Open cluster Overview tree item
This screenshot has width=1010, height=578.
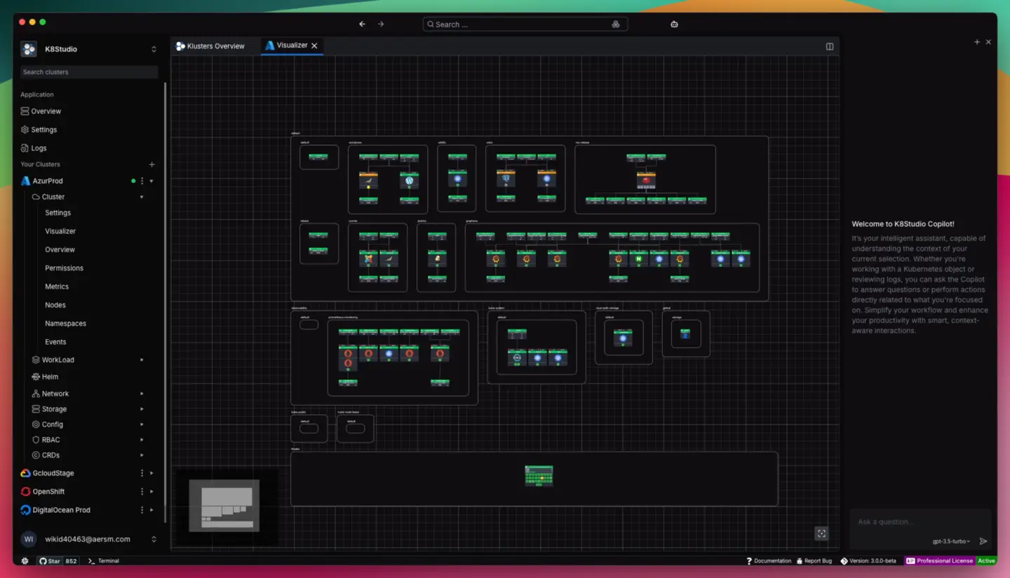(x=60, y=249)
